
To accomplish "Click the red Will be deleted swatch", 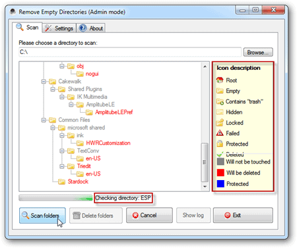I will 220,173.
